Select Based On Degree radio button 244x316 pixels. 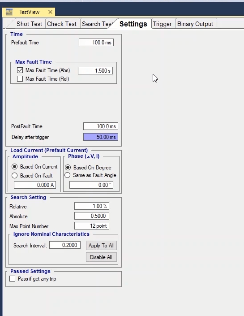pyautogui.click(x=68, y=167)
